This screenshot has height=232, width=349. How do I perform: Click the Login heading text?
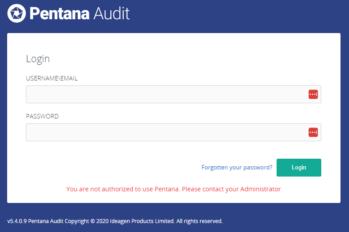[x=38, y=59]
